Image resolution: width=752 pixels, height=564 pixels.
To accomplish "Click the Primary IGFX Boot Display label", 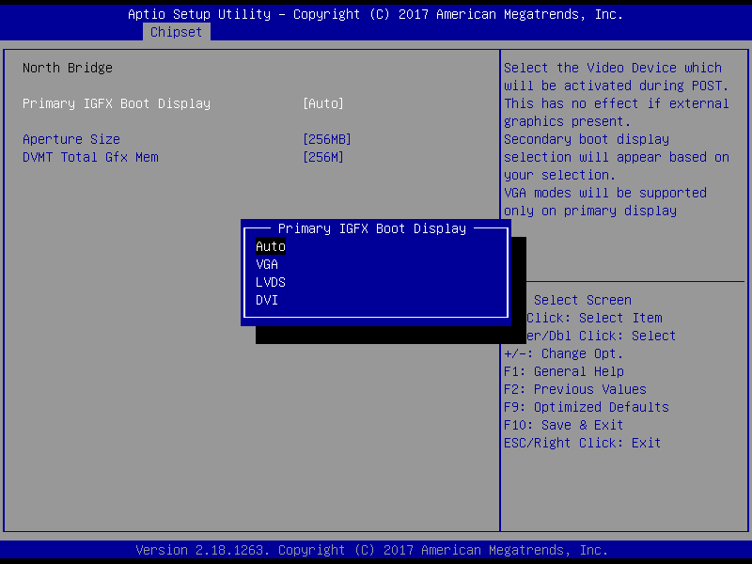I will pos(117,103).
